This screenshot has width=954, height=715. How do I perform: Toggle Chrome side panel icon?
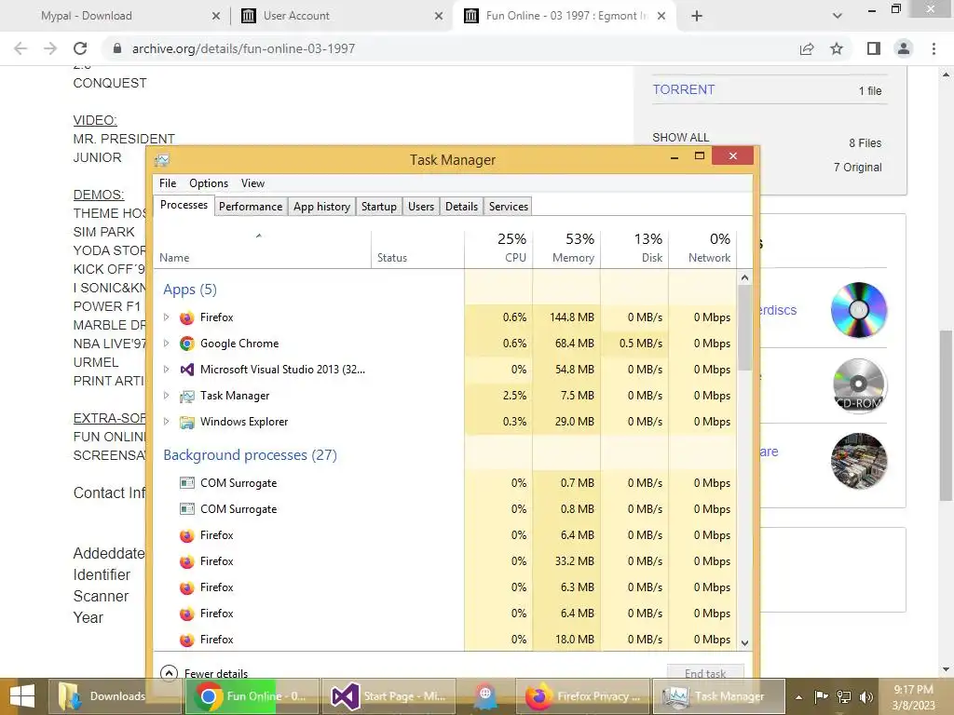(874, 48)
